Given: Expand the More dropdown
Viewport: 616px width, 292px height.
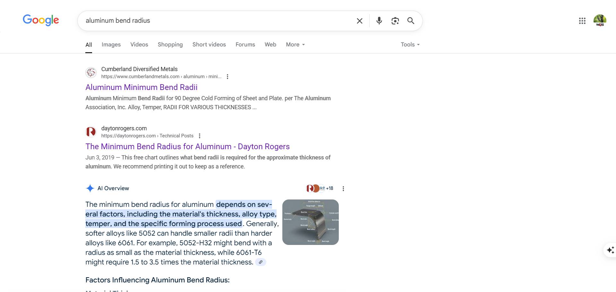Looking at the screenshot, I should point(295,45).
